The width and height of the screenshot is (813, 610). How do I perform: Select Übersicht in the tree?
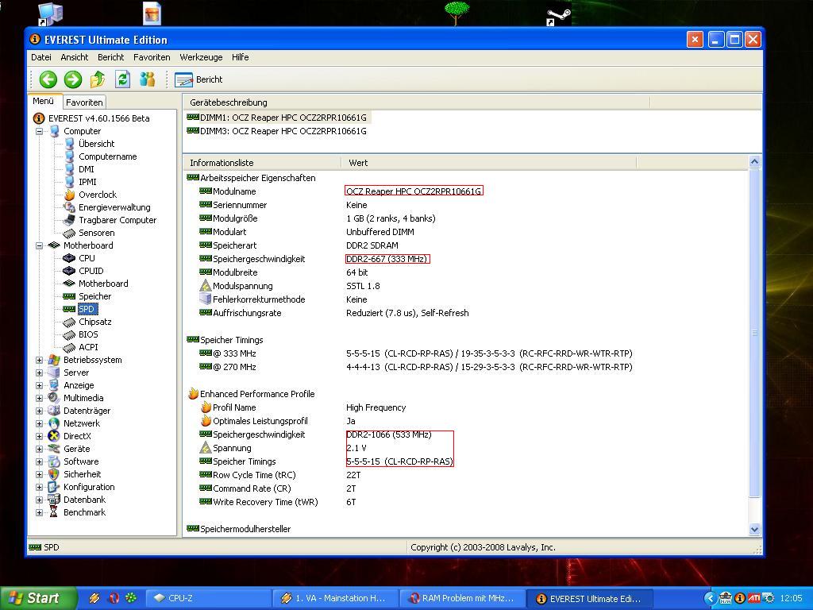tap(96, 144)
